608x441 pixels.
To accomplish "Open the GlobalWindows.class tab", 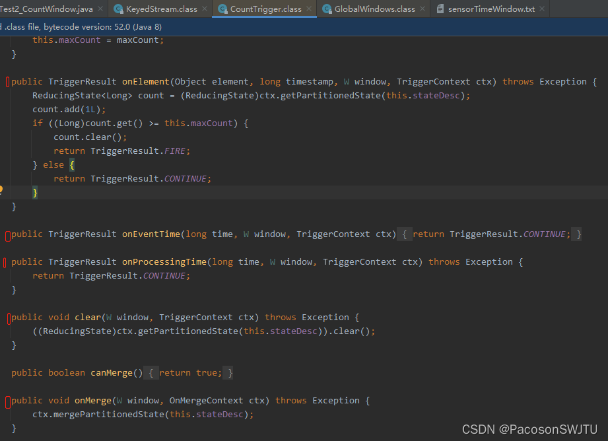I will pyautogui.click(x=374, y=9).
